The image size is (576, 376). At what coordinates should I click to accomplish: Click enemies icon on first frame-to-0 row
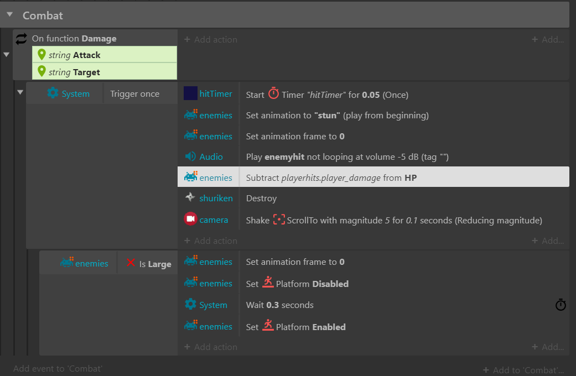(x=191, y=135)
